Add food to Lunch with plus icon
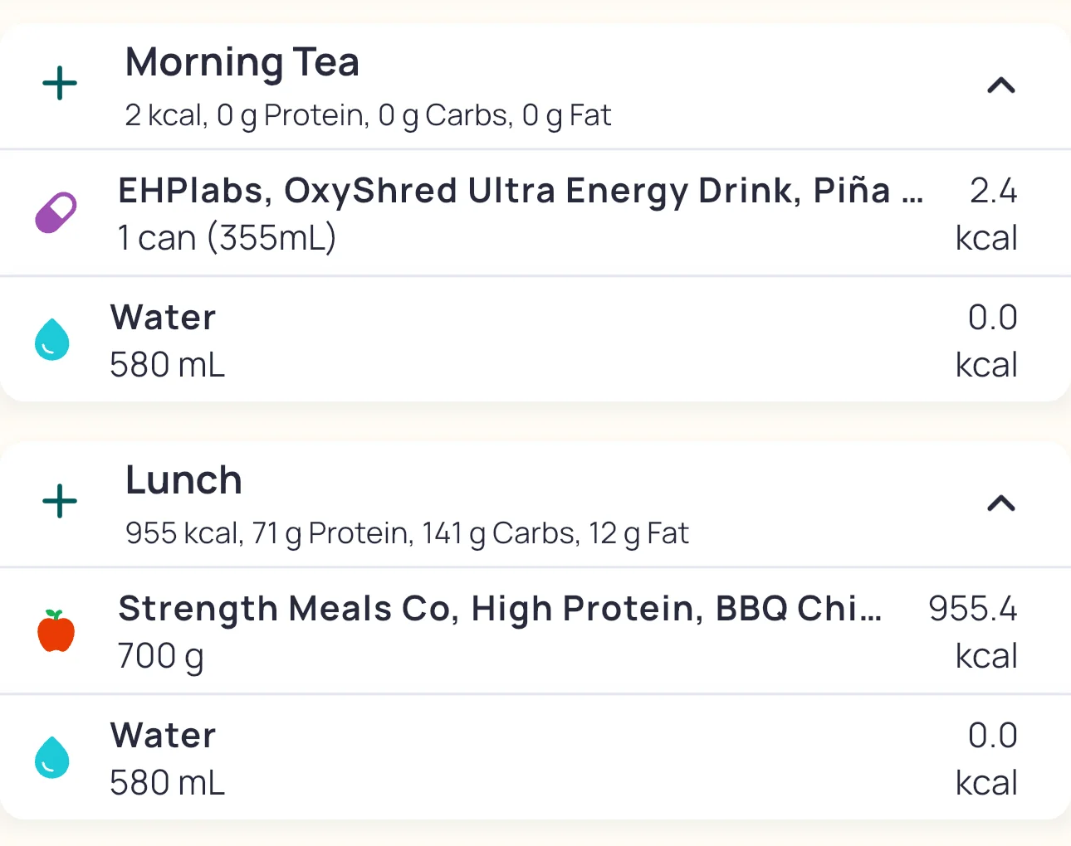Image resolution: width=1071 pixels, height=846 pixels. pyautogui.click(x=60, y=502)
